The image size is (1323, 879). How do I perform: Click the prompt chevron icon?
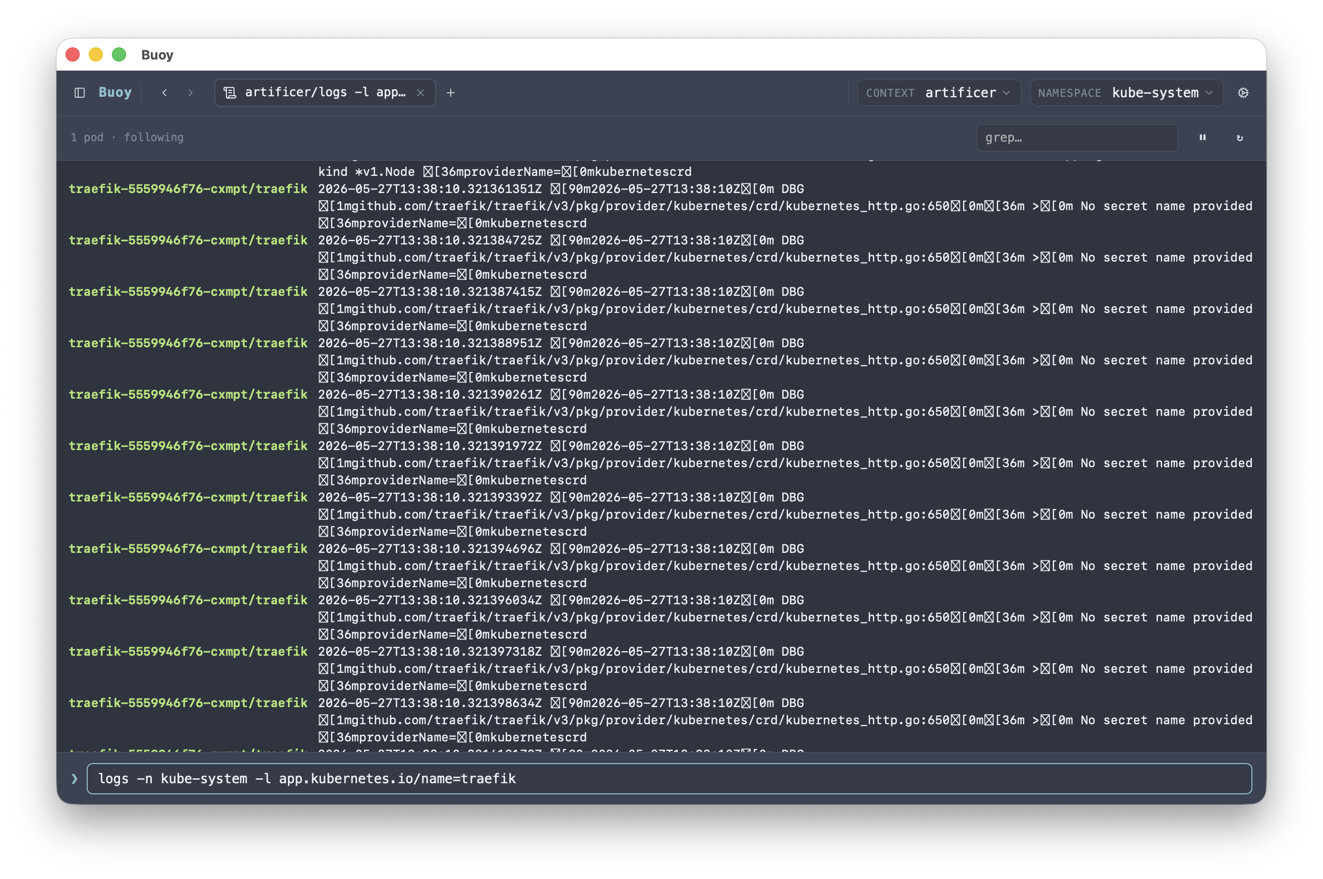point(74,779)
